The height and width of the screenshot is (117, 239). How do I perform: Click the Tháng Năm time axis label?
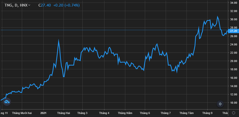click(125, 113)
